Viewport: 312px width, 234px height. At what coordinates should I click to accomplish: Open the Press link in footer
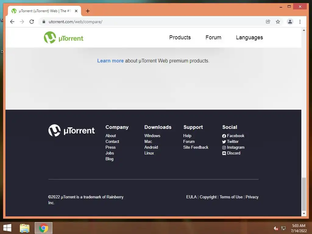click(110, 147)
